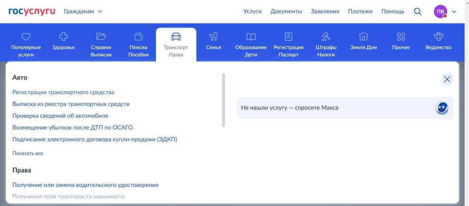Open the Популярные услуги heart icon category
Screen dimensions: 469x206
(x=26, y=37)
